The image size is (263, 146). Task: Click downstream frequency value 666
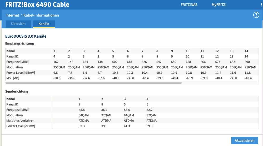pyautogui.click(x=203, y=62)
